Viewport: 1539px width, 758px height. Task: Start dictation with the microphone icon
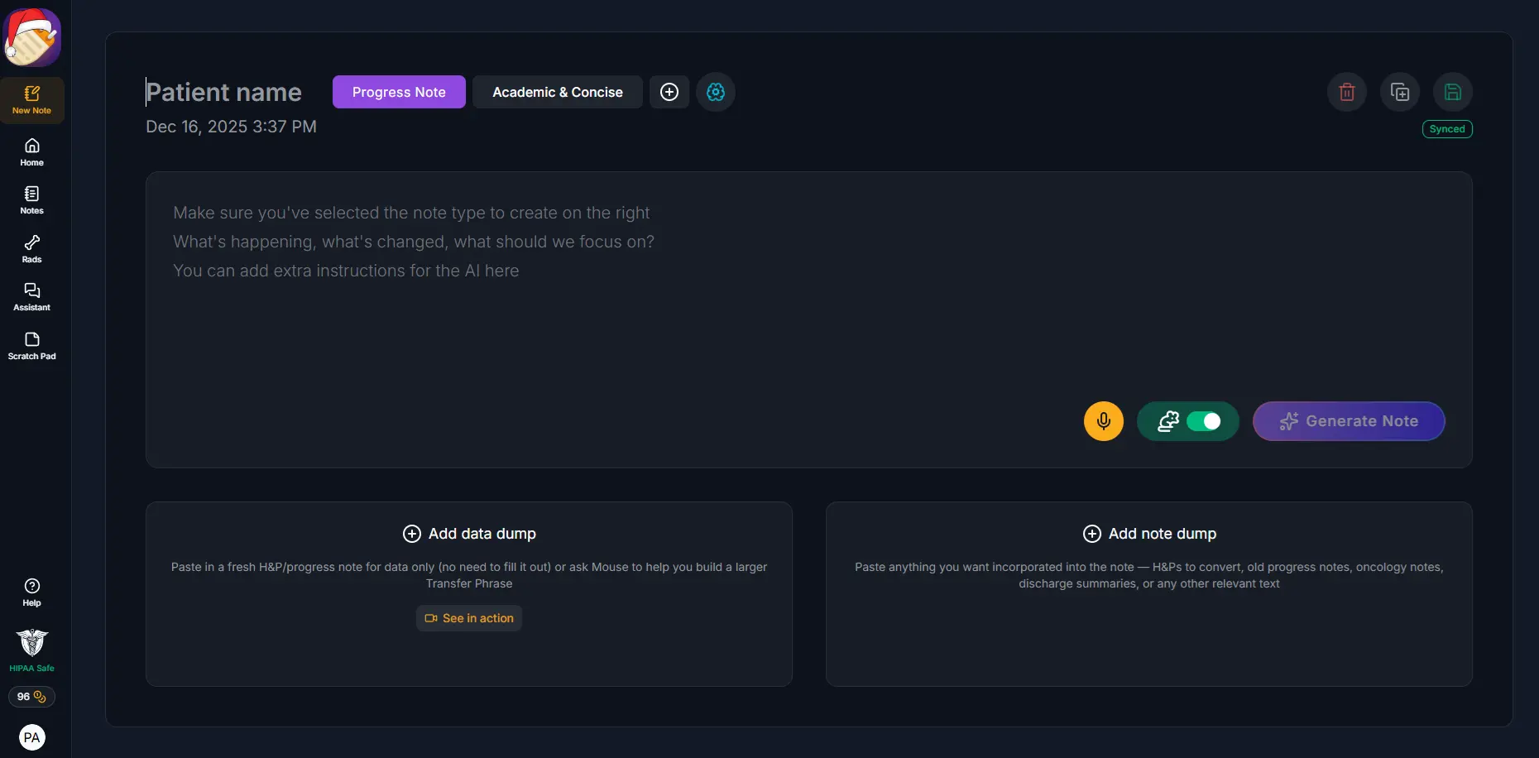coord(1103,421)
